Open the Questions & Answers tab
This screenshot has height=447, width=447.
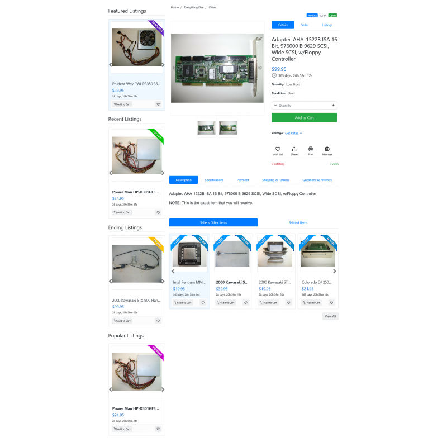[317, 180]
